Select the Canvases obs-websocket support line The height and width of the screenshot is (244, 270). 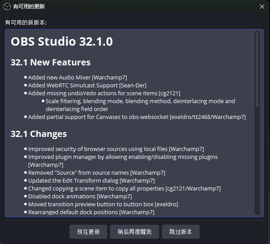click(137, 117)
